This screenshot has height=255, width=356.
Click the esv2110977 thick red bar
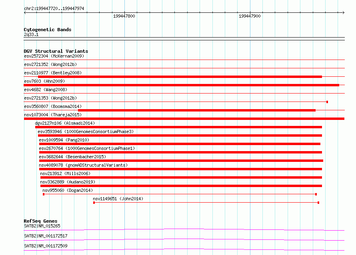pos(180,77)
